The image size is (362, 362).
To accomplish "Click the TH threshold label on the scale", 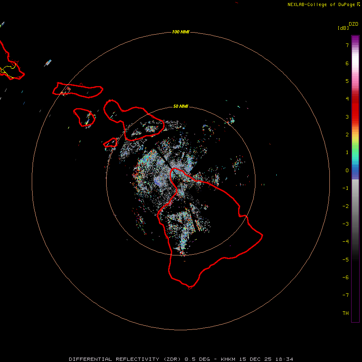I will 346,313.
